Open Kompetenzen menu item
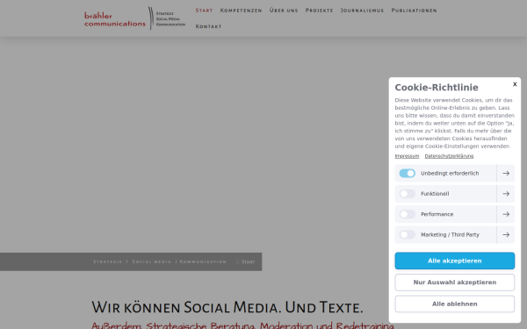The height and width of the screenshot is (329, 527). tap(241, 11)
